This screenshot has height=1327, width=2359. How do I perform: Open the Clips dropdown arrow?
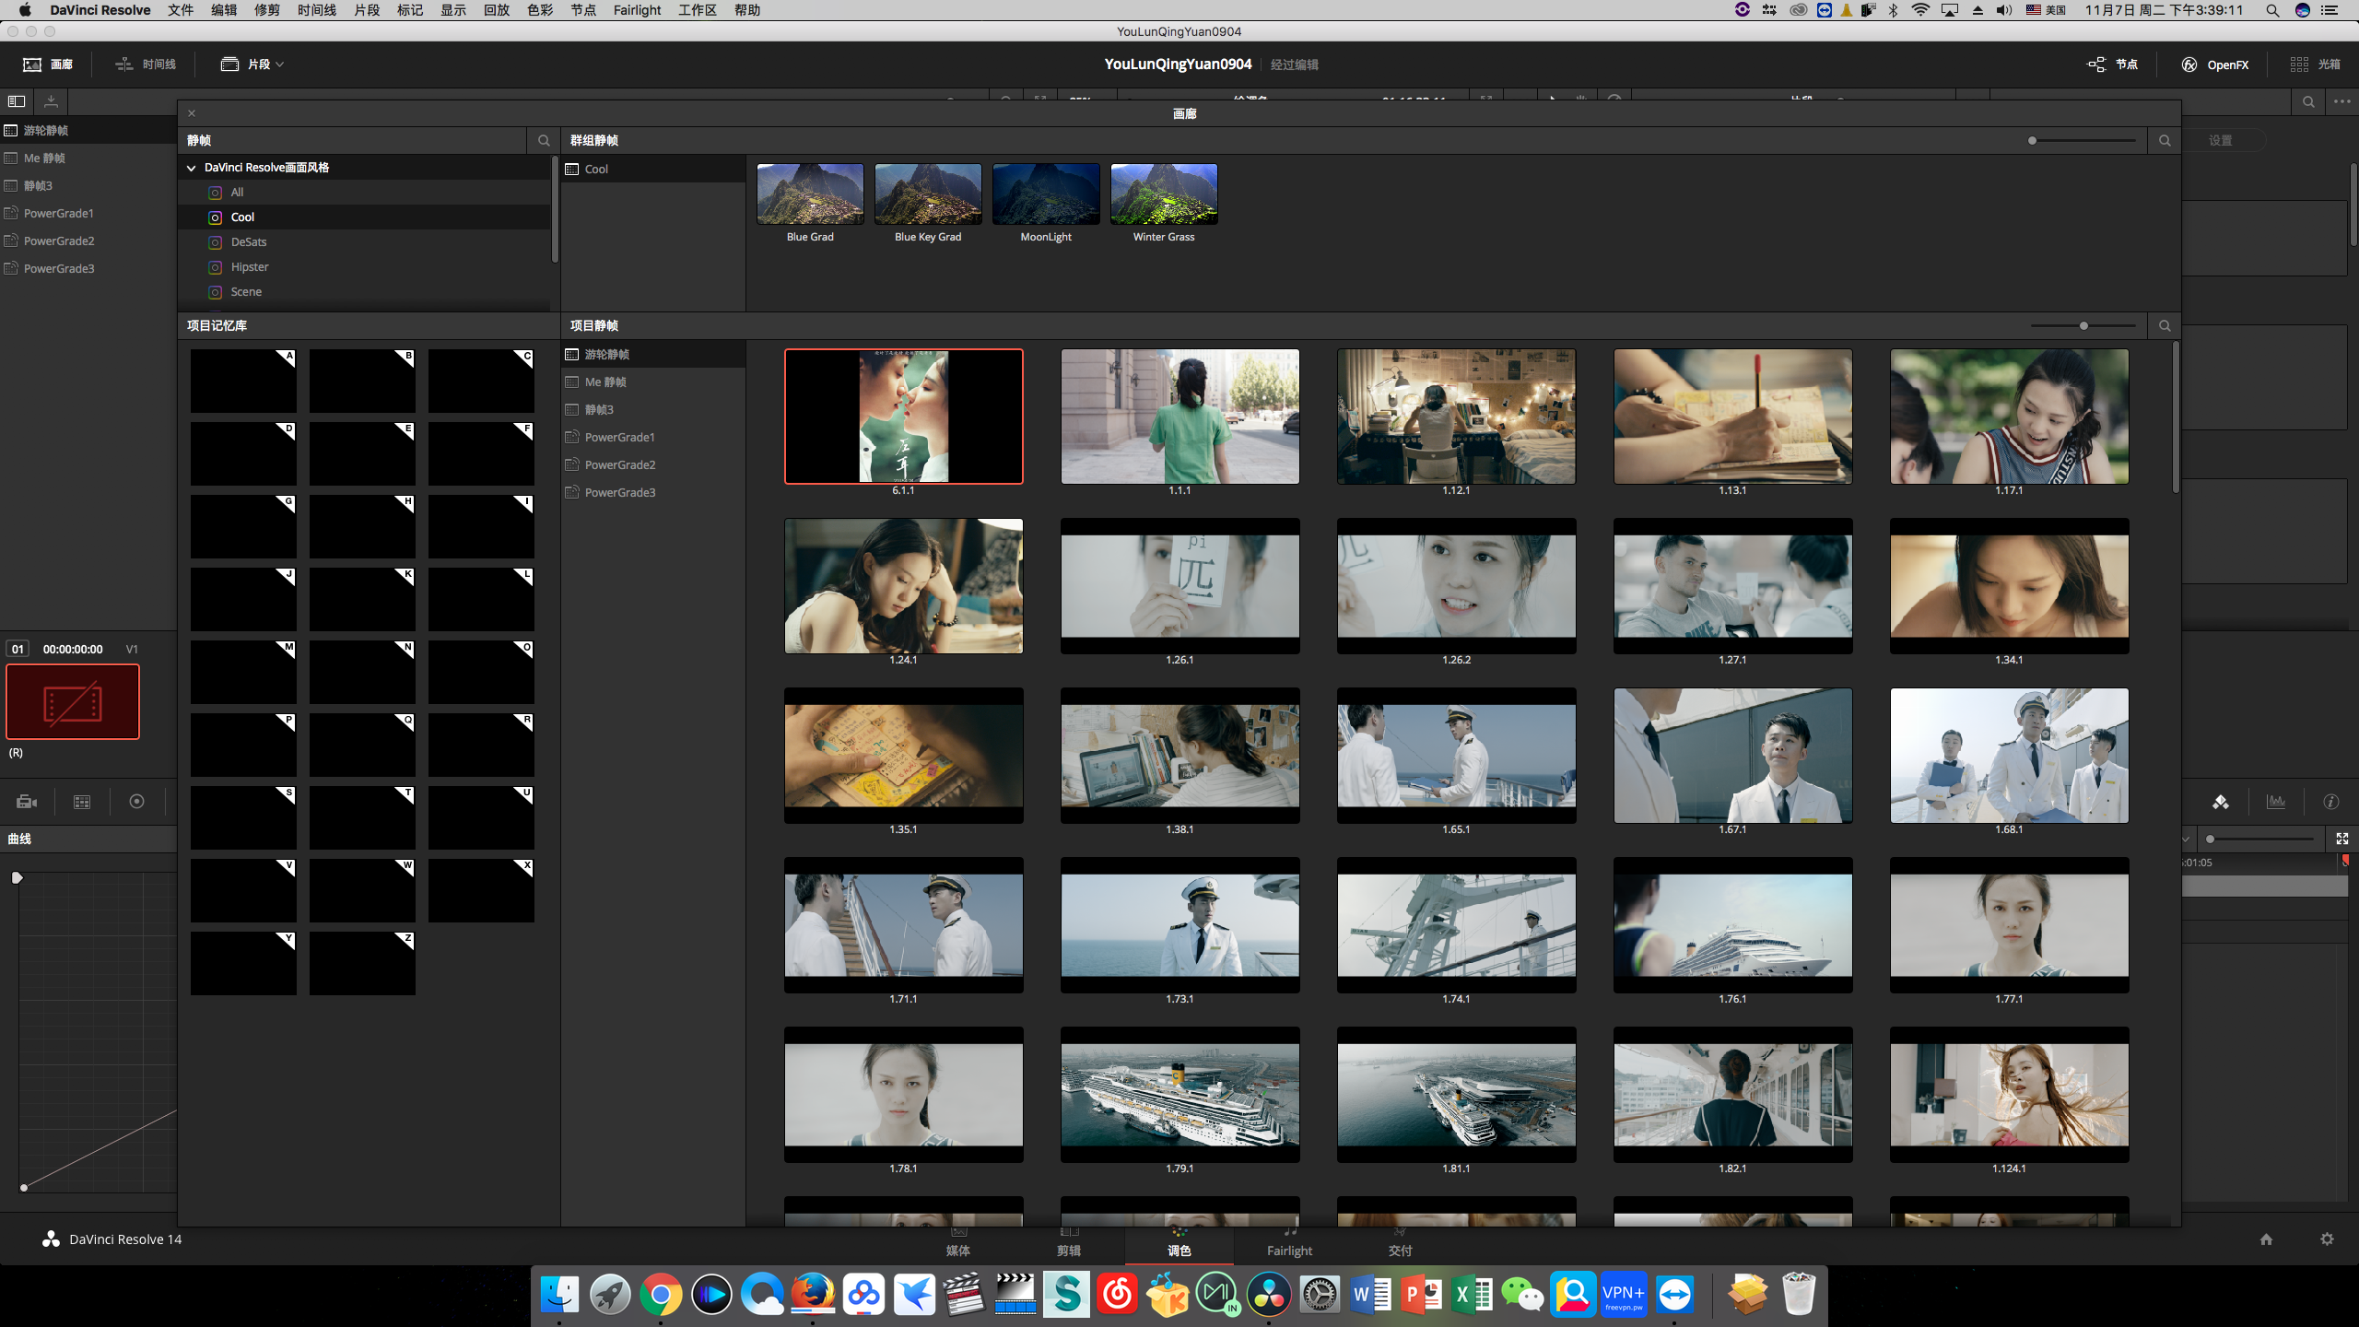click(x=280, y=65)
